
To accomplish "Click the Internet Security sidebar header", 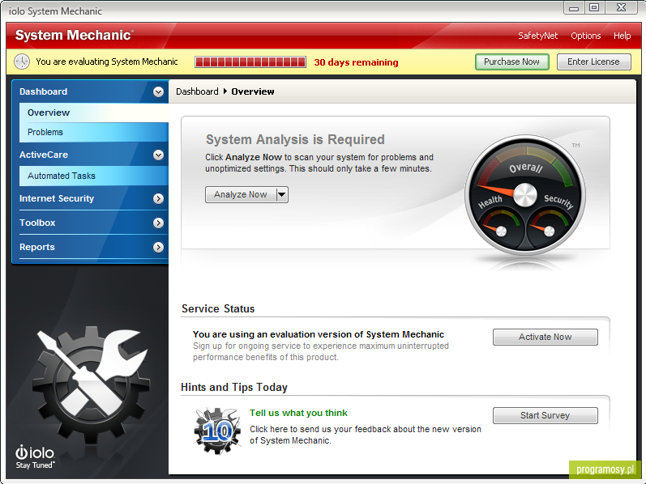I will click(x=90, y=199).
